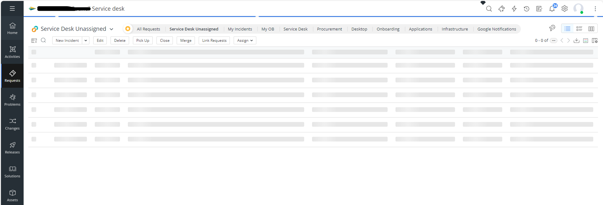Switch to detailed list view layout
Image resolution: width=603 pixels, height=205 pixels.
coord(579,29)
